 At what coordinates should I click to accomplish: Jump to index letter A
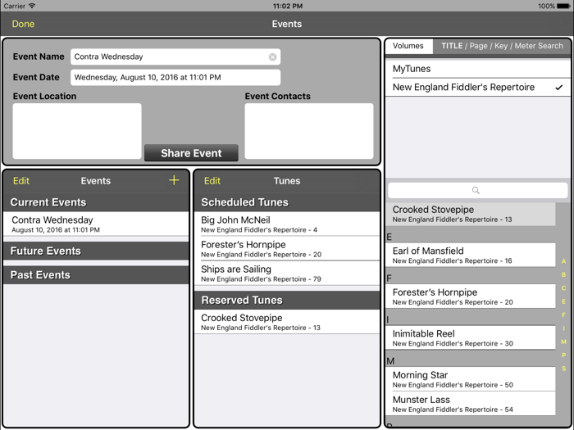coord(564,261)
